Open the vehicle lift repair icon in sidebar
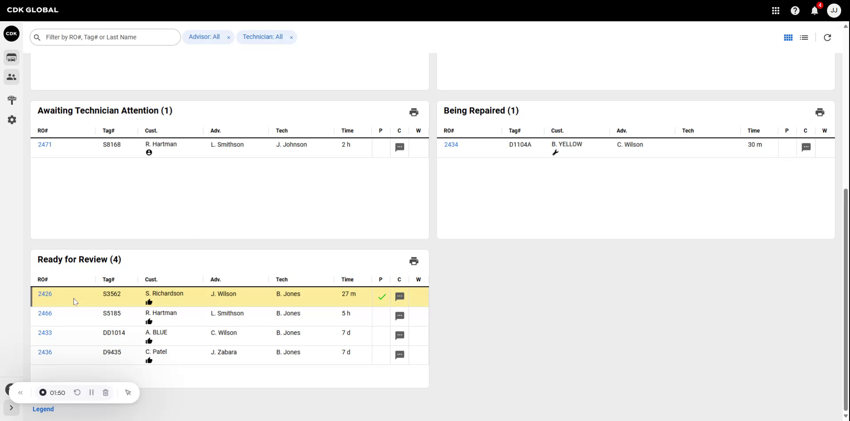850x421 pixels. tap(12, 100)
